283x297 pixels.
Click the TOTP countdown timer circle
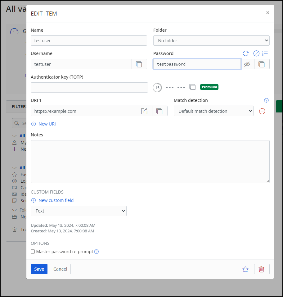click(x=157, y=88)
